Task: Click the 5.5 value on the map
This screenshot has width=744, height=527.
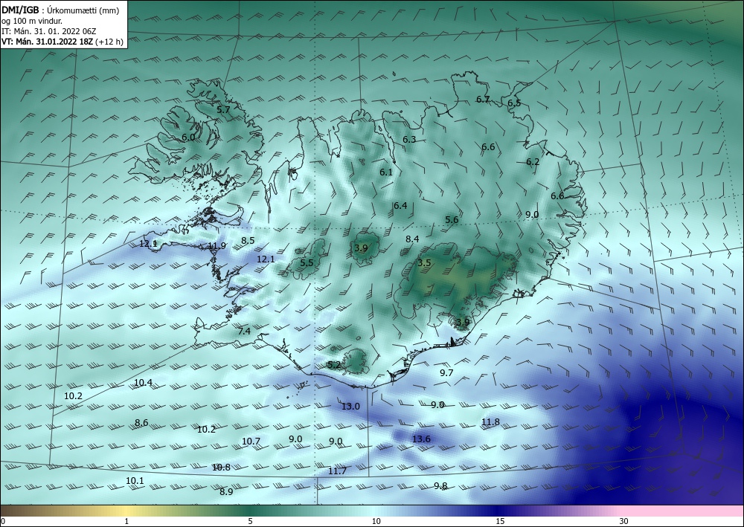Action: (x=307, y=263)
